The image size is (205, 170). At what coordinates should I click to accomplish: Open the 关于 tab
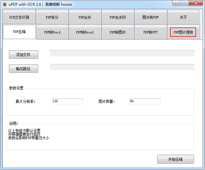pyautogui.click(x=183, y=17)
